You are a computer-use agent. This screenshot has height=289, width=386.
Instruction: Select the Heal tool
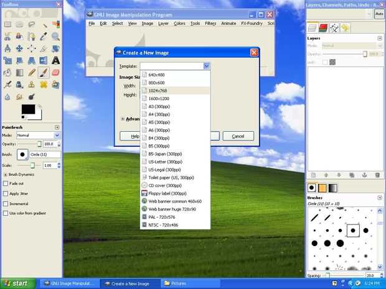[x=44, y=85]
